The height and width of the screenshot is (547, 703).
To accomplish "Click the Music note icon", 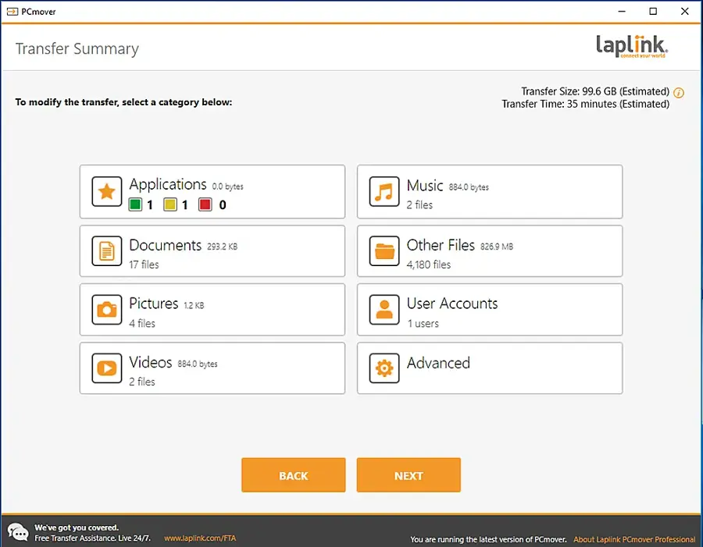I will (x=384, y=192).
